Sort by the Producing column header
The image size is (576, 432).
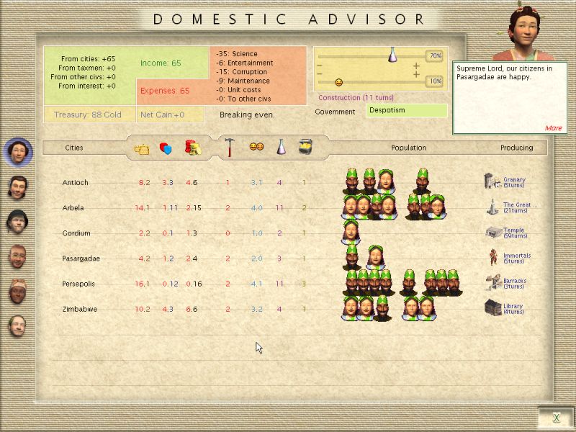tap(516, 148)
